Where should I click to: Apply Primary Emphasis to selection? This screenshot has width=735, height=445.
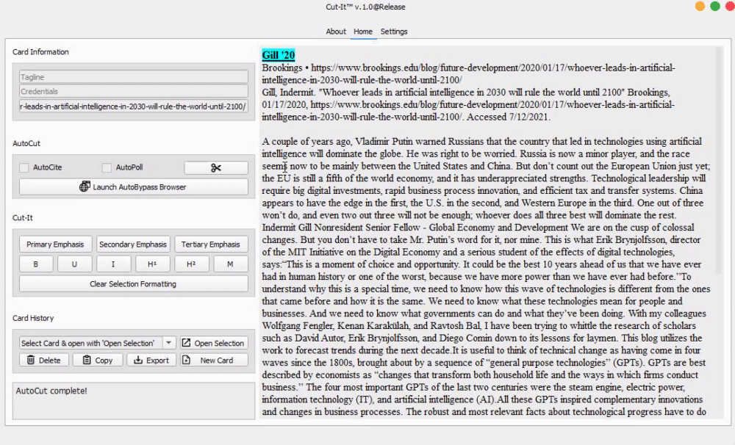tap(55, 245)
